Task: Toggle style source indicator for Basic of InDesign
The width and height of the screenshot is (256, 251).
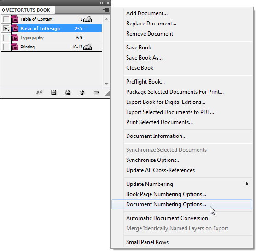Action: click(6, 29)
